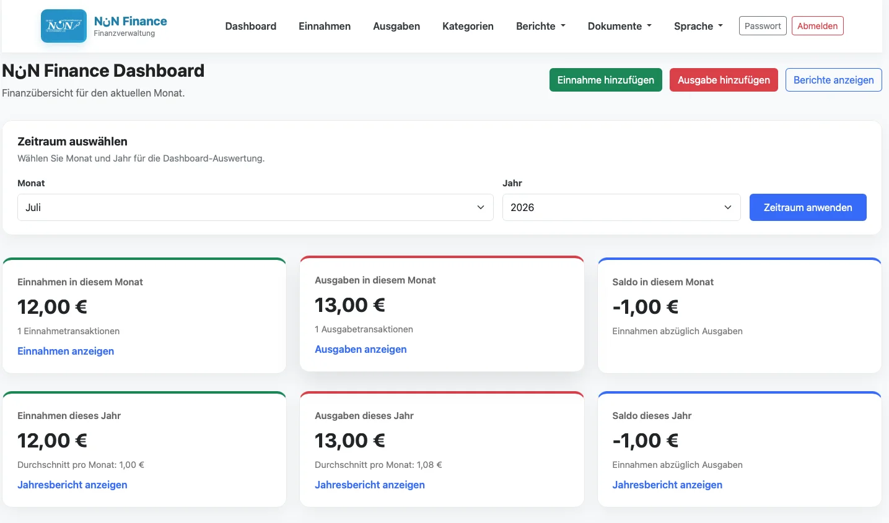Select Kategorien in the top navigation
This screenshot has height=523, width=889.
468,26
